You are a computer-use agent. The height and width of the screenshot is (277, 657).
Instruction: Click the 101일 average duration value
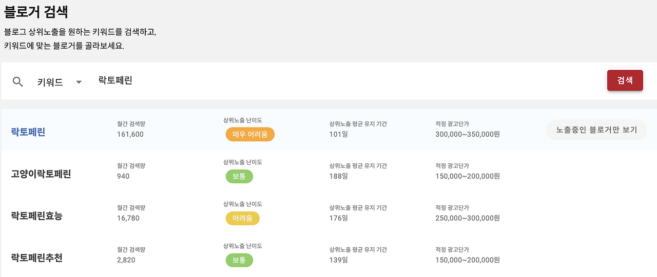click(338, 134)
